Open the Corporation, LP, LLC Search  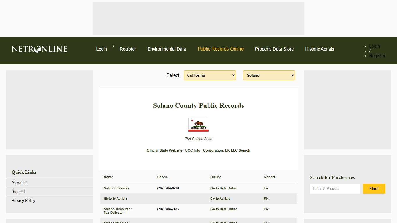click(x=226, y=150)
